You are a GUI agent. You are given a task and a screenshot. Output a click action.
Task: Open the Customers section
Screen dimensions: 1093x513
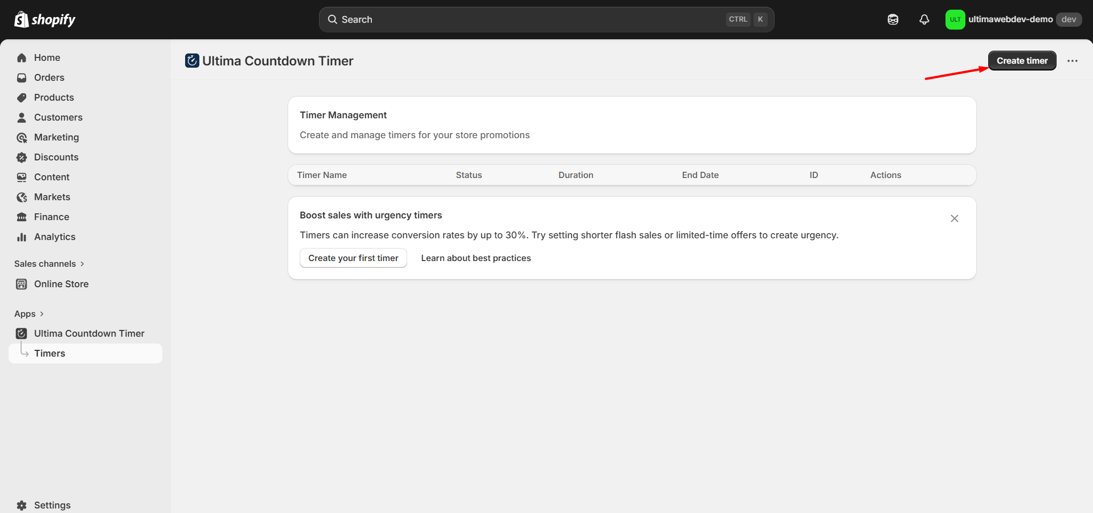pyautogui.click(x=85, y=117)
